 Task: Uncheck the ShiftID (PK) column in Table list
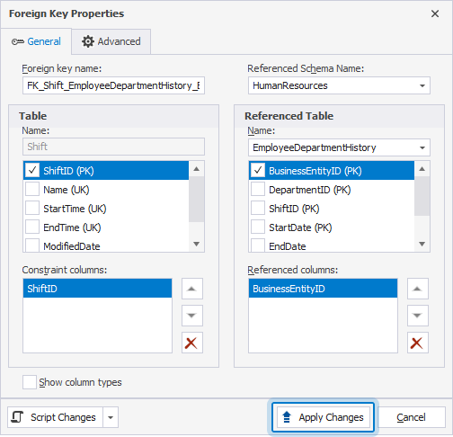click(x=32, y=171)
